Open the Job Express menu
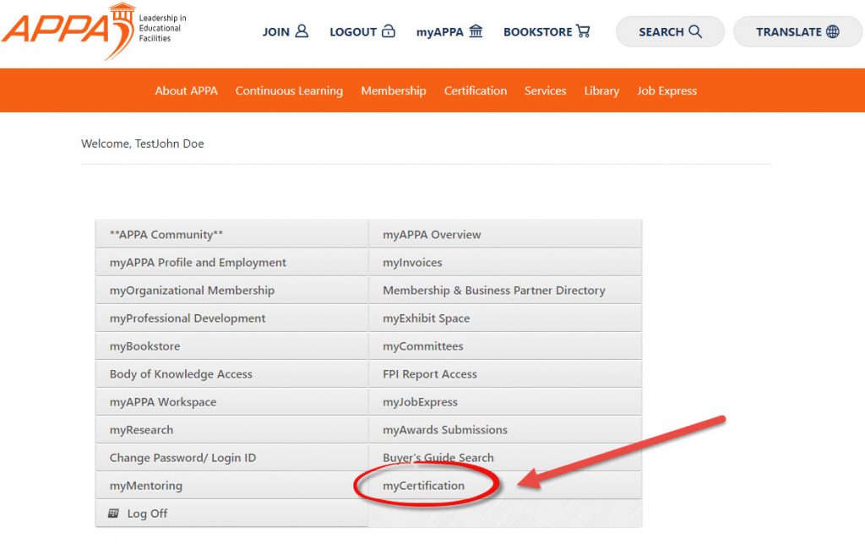865x544 pixels. tap(667, 90)
